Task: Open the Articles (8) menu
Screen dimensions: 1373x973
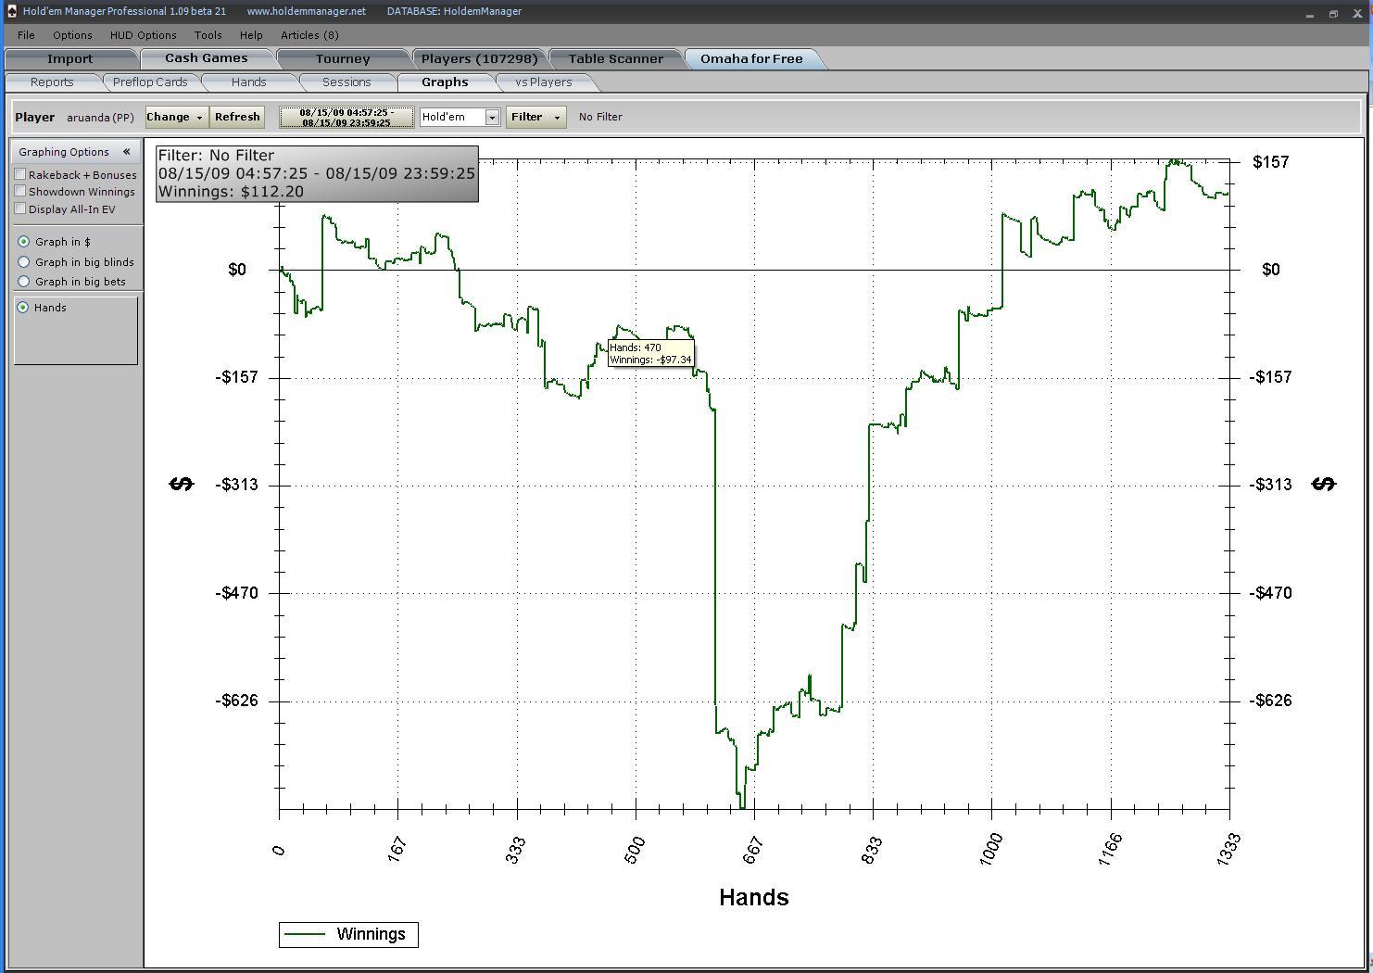Action: (309, 35)
